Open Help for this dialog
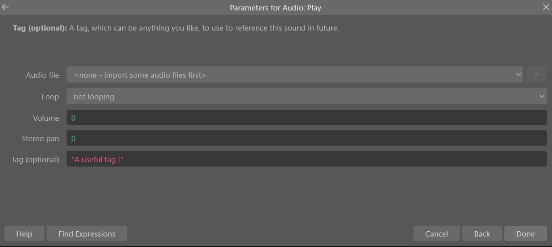The image size is (552, 247). pos(24,234)
